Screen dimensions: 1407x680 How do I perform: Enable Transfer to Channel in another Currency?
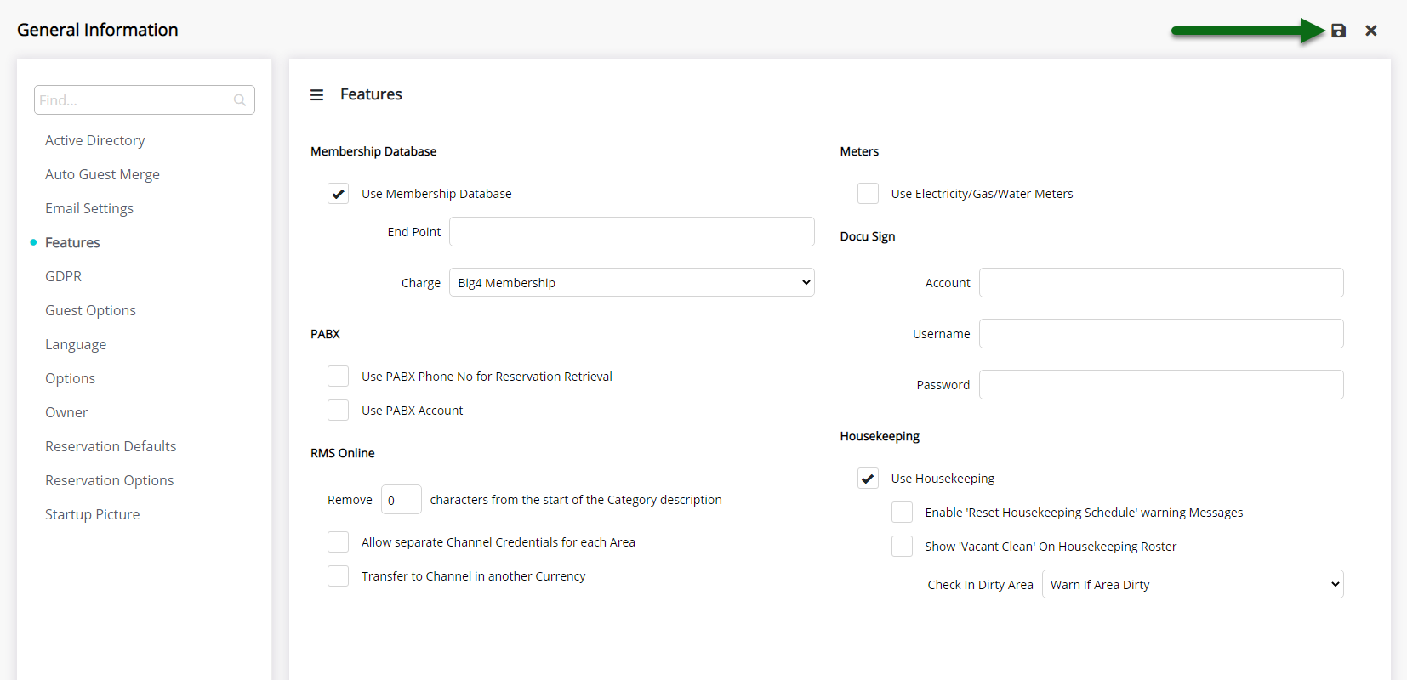coord(339,576)
